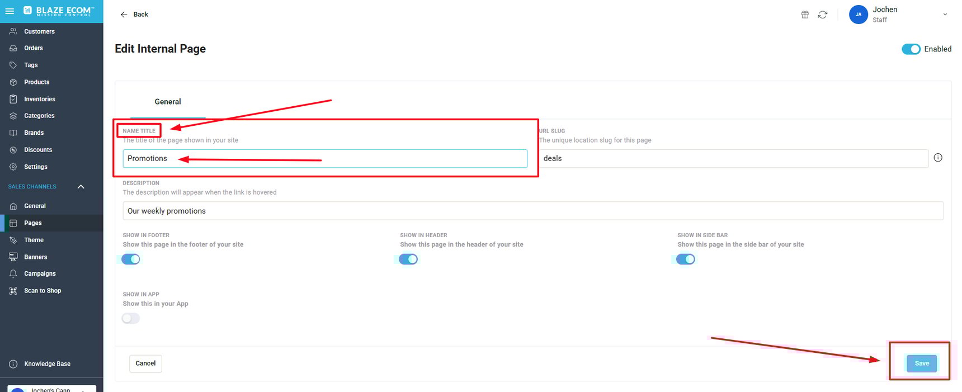Click the Cancel button
This screenshot has width=962, height=392.
pos(145,363)
